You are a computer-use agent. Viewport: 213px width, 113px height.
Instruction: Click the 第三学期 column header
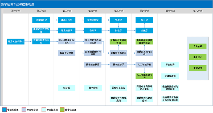pos(67,11)
